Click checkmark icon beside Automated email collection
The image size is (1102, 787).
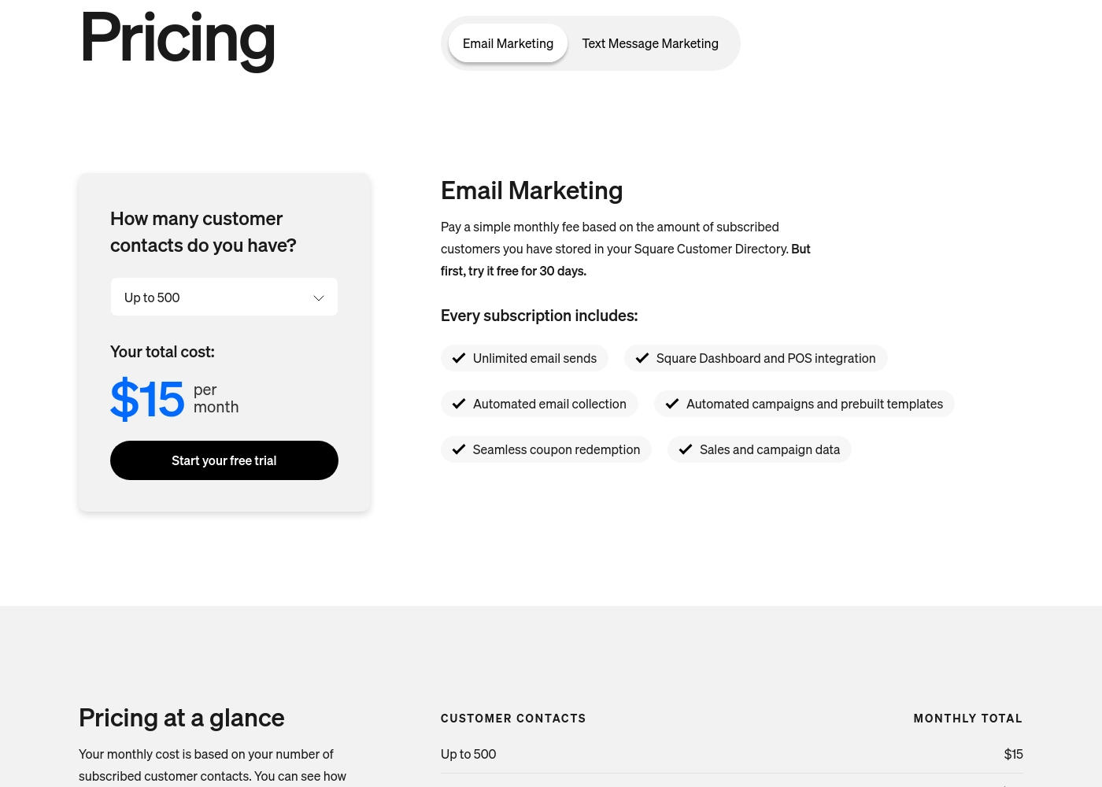pos(459,404)
